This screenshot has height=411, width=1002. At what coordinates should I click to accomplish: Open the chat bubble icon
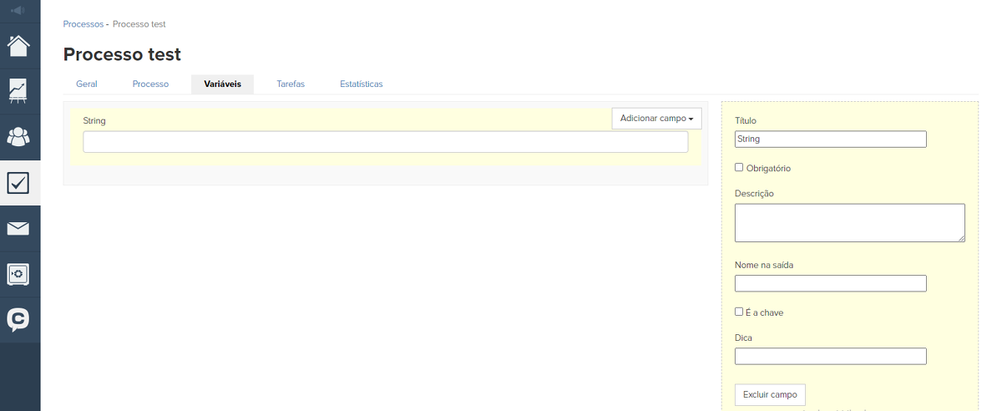pyautogui.click(x=18, y=320)
